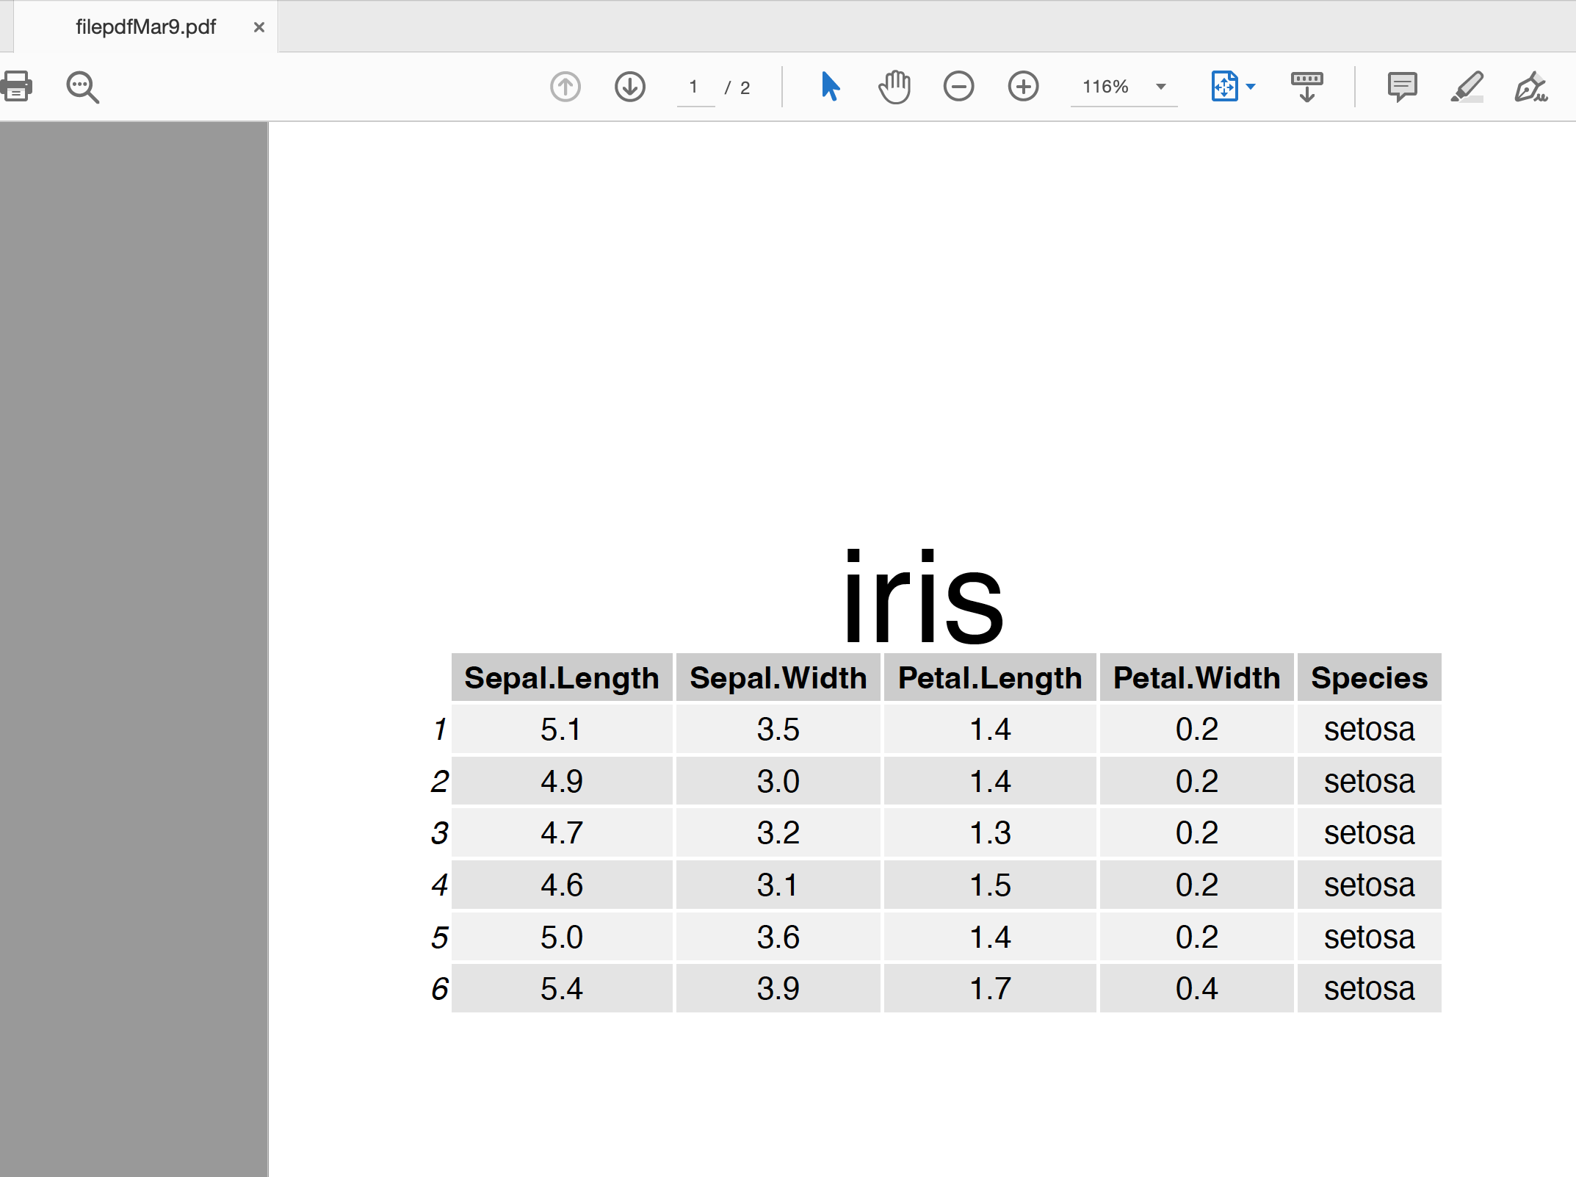Click Petal.Width value 0.4
This screenshot has height=1177, width=1576.
click(1196, 989)
